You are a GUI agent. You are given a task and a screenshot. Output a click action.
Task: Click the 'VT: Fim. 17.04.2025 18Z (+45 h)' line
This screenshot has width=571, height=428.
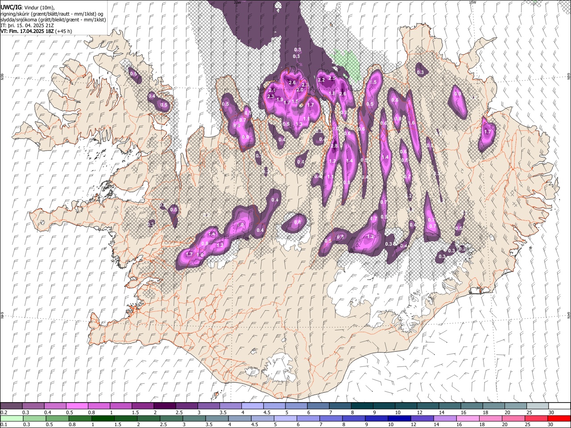(36, 31)
